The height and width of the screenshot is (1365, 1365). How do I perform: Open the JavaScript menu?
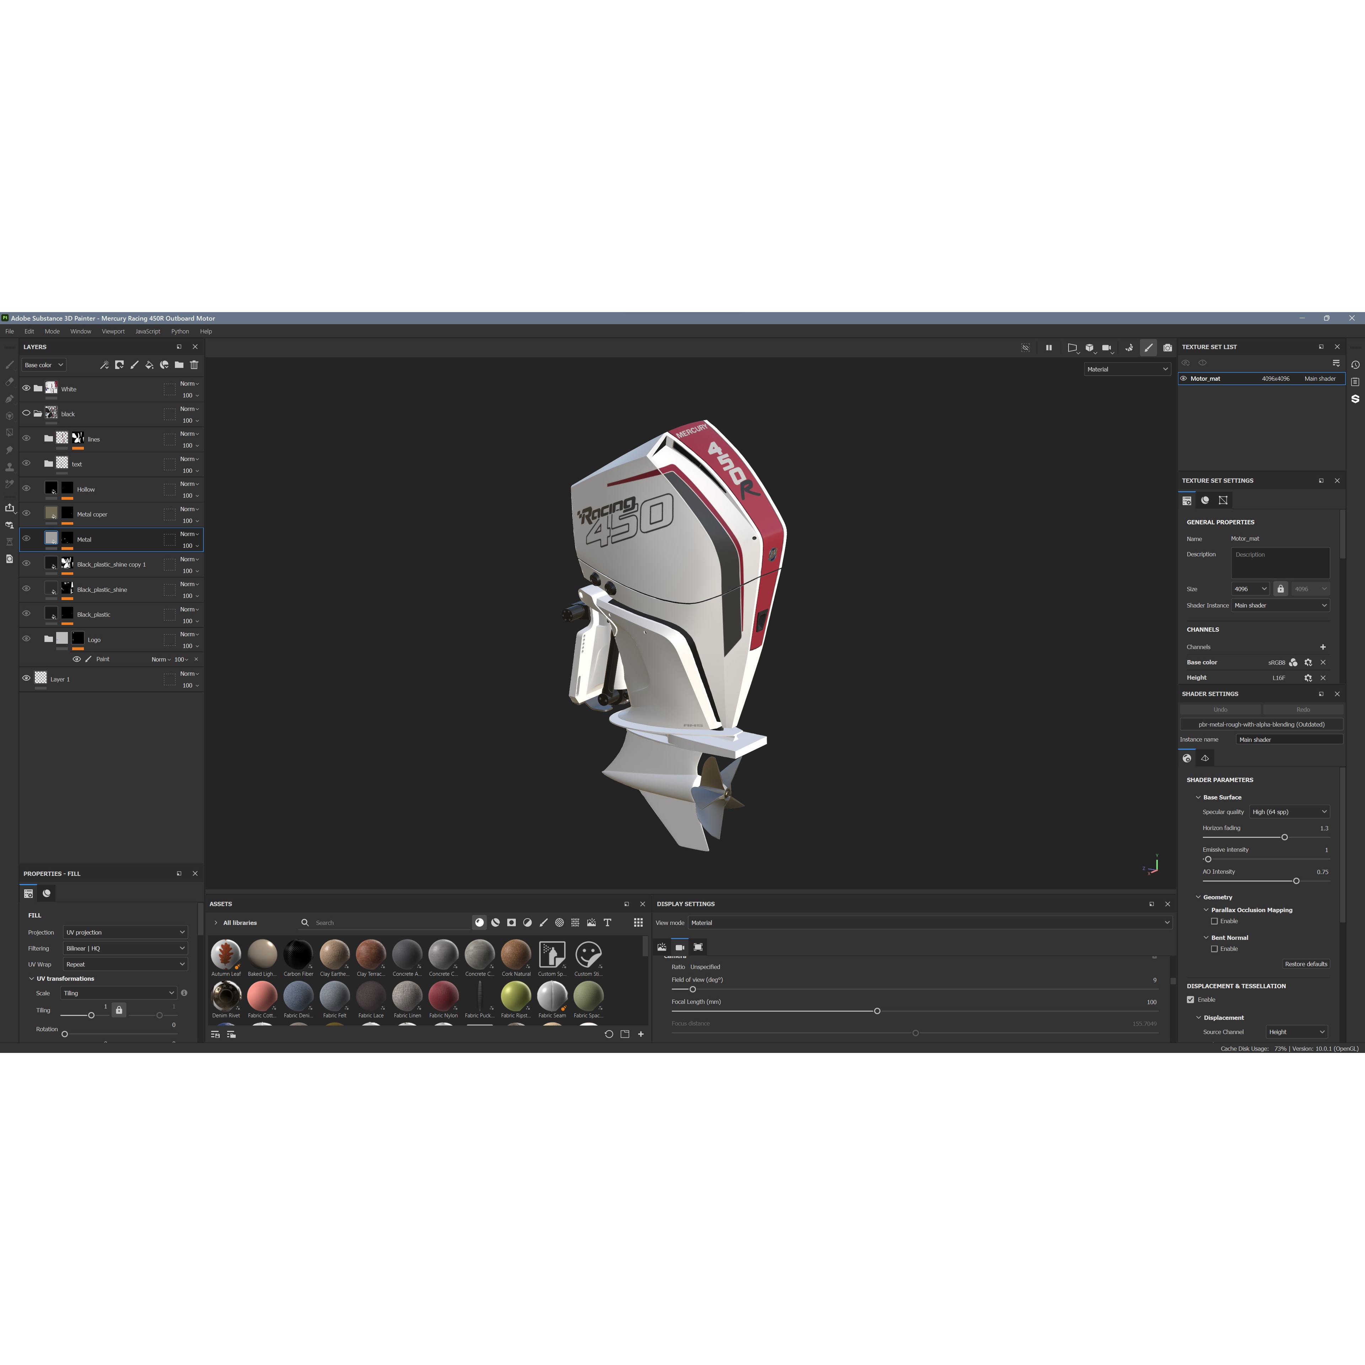[x=147, y=331]
